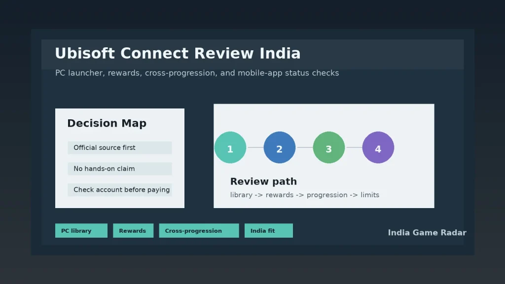
Task: Select the PC library tag
Action: click(x=81, y=231)
